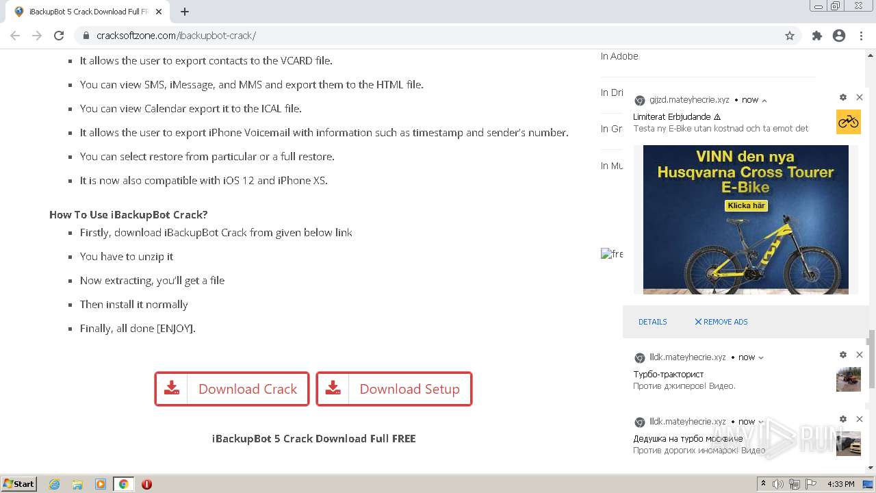Click the Турбо-тракторист notification title
This screenshot has width=876, height=493.
pos(668,375)
